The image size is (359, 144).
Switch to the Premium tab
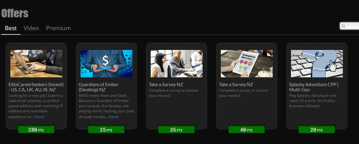point(59,28)
